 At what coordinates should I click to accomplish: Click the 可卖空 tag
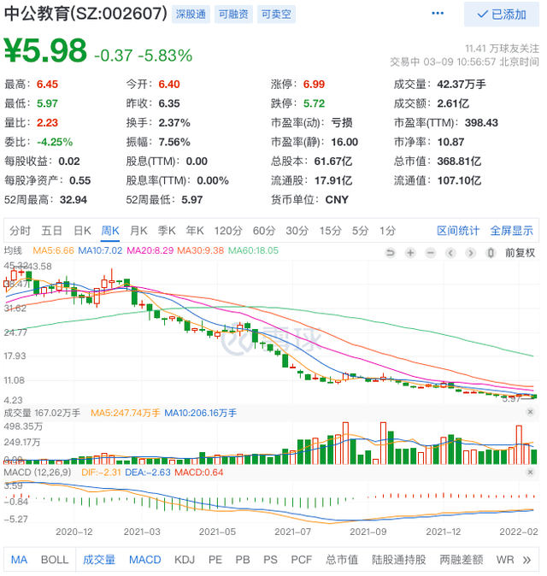click(276, 15)
